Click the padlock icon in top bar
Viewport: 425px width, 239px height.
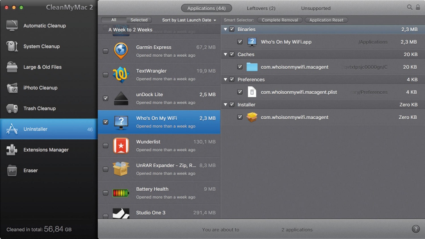click(x=418, y=7)
